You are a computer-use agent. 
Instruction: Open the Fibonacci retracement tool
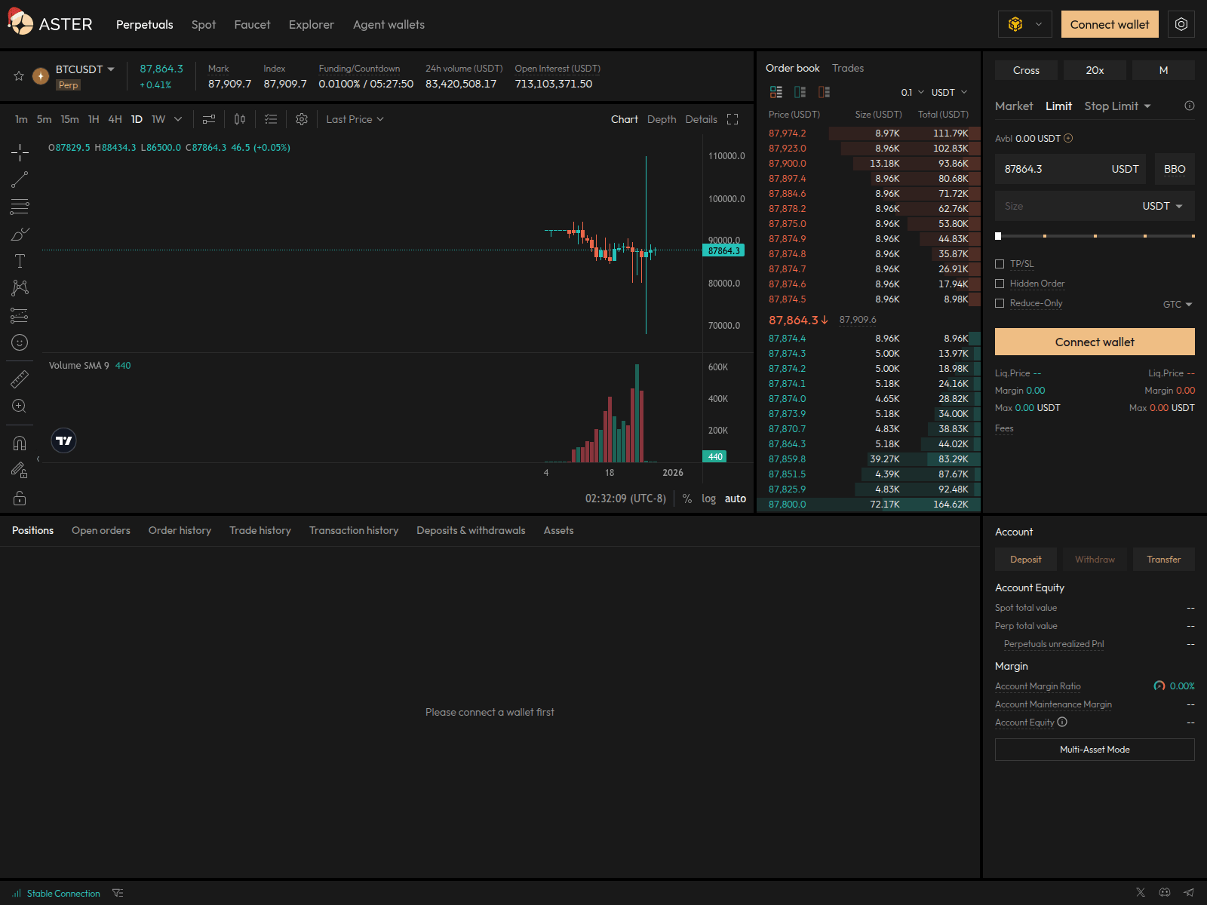click(20, 207)
